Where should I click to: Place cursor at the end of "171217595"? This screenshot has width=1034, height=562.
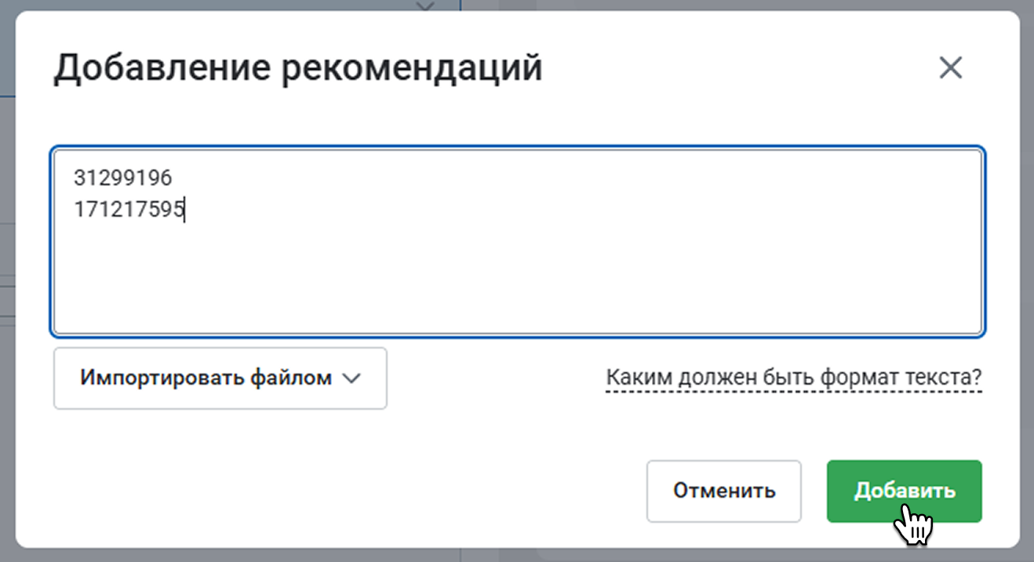(x=184, y=210)
